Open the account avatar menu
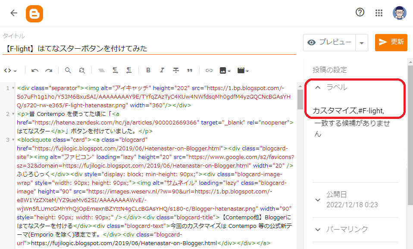This screenshot has width=413, height=249. tap(399, 13)
